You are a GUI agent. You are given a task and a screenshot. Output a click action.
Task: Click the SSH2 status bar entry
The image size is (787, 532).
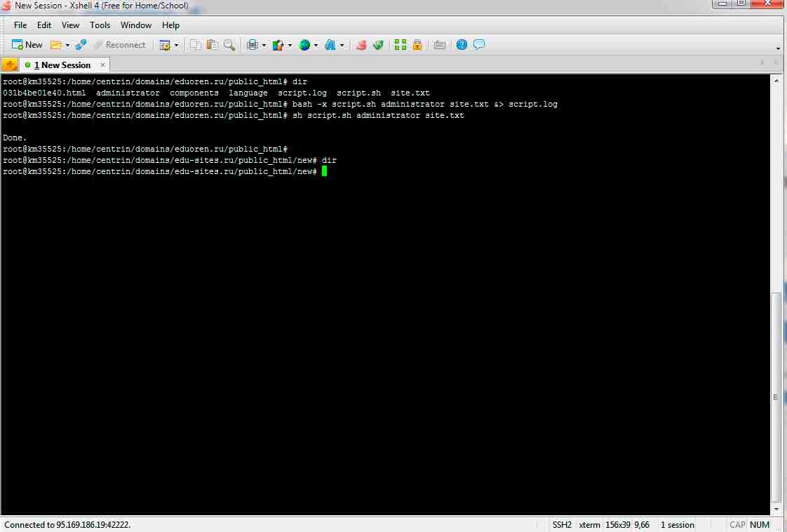click(x=562, y=524)
